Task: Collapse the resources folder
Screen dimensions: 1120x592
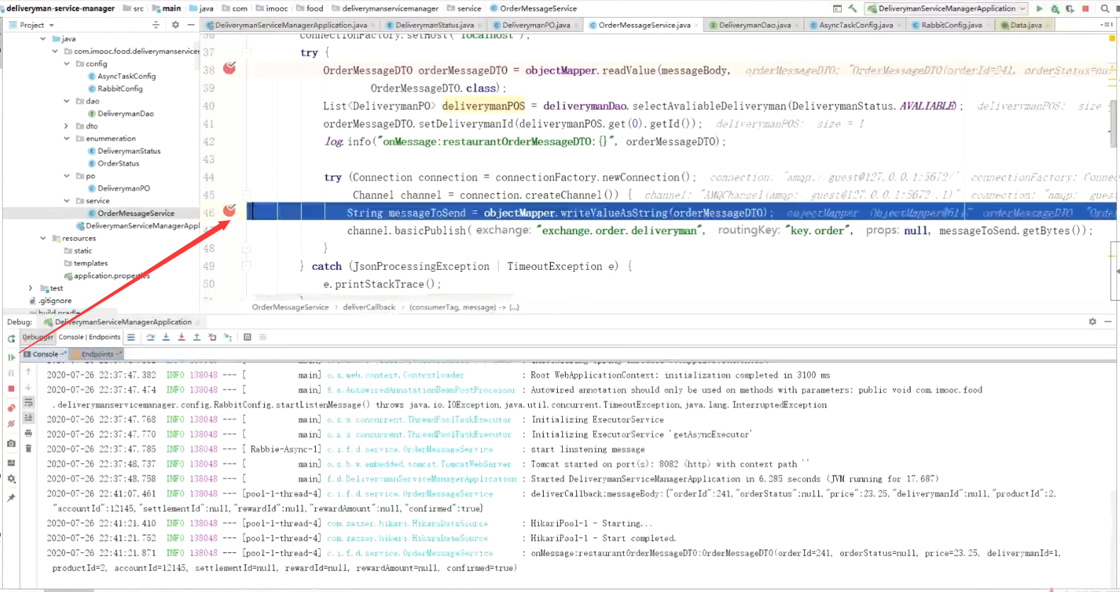Action: pyautogui.click(x=43, y=239)
